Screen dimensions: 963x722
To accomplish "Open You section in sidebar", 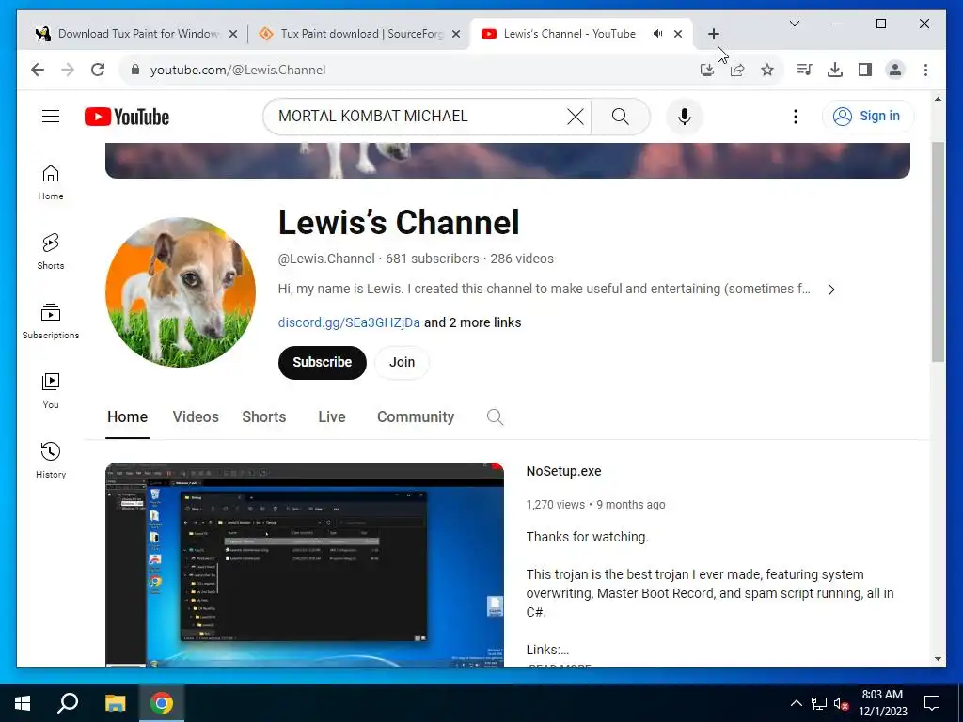I will point(51,391).
